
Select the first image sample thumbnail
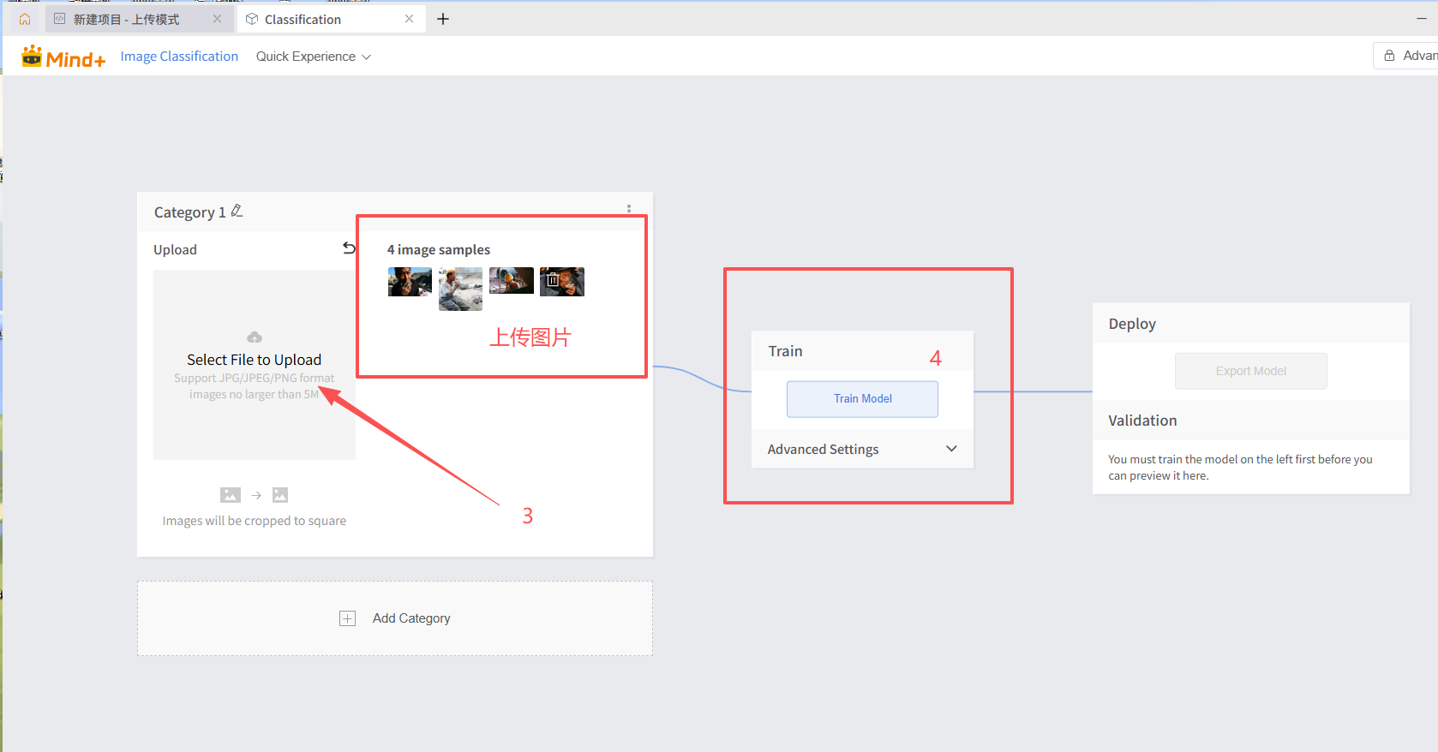[x=410, y=282]
